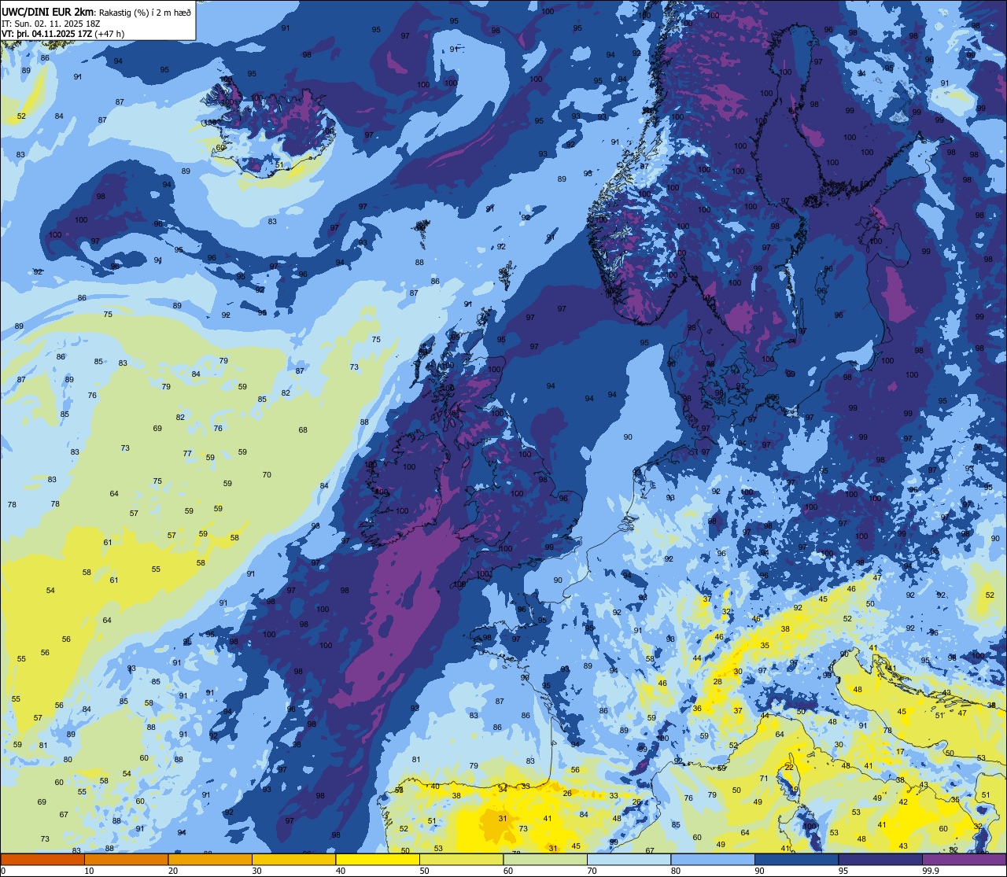Click the light green 60–70 legend swatch

tap(545, 859)
